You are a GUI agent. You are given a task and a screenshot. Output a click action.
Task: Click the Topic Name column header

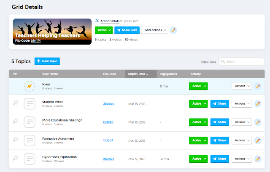pos(49,74)
